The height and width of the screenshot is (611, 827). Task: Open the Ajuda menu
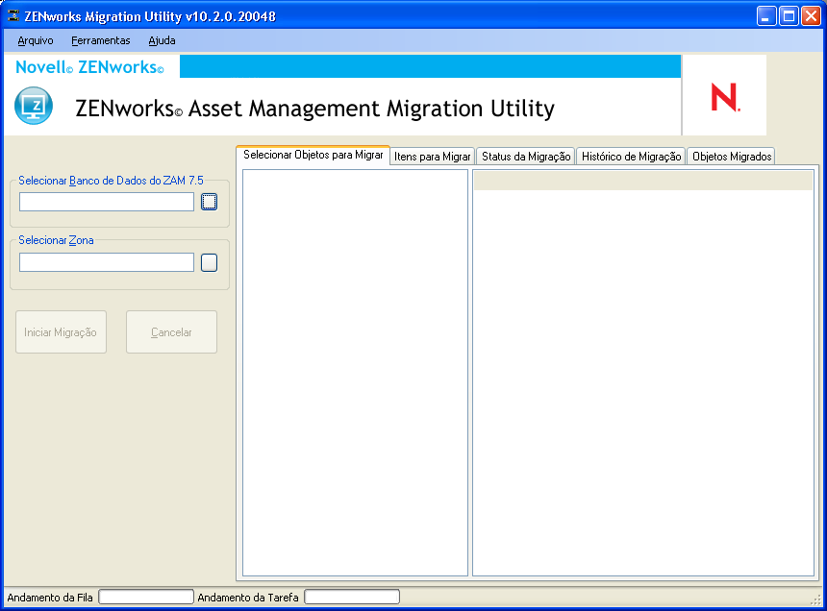click(162, 40)
